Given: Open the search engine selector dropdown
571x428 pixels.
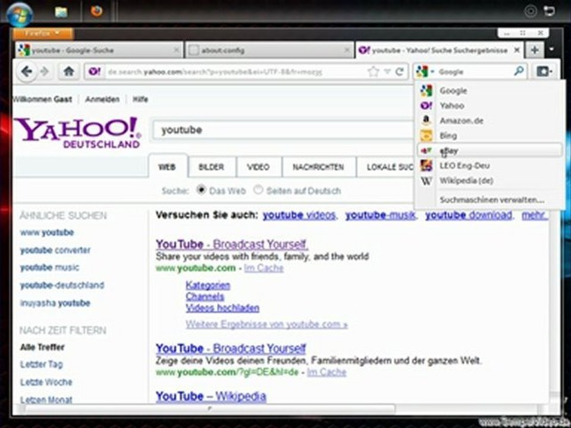Looking at the screenshot, I should click(425, 71).
